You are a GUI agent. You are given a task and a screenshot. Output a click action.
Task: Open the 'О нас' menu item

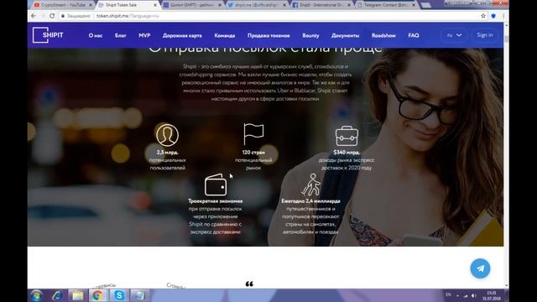(x=96, y=35)
